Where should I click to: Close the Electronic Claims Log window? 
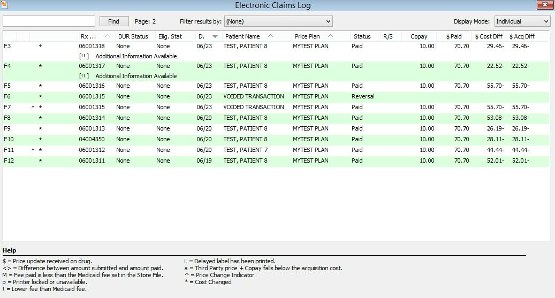click(x=545, y=5)
